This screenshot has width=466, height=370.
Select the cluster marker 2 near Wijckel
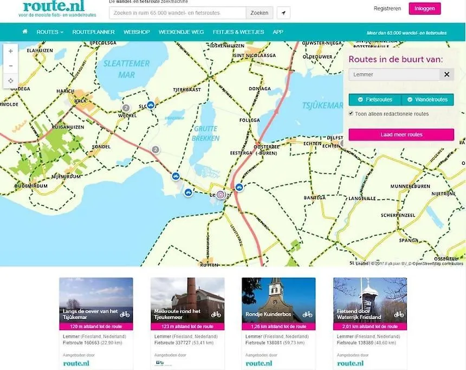click(x=126, y=108)
